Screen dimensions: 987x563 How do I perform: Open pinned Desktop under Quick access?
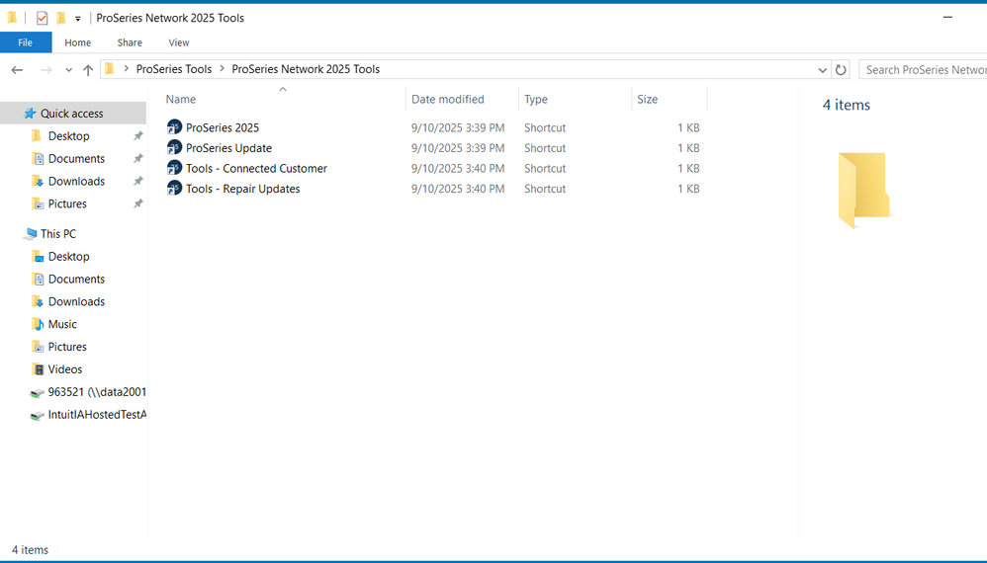[x=68, y=135]
